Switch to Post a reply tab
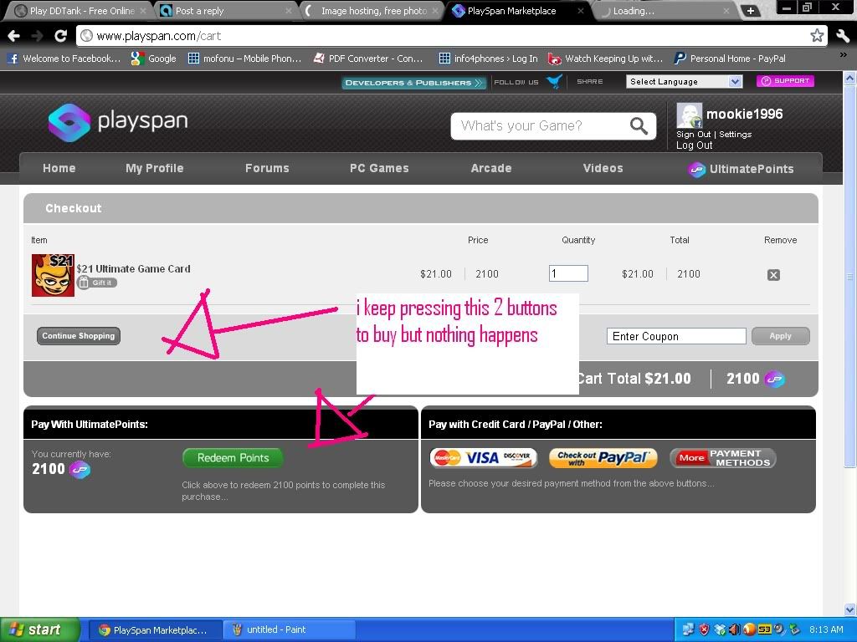 pos(226,11)
